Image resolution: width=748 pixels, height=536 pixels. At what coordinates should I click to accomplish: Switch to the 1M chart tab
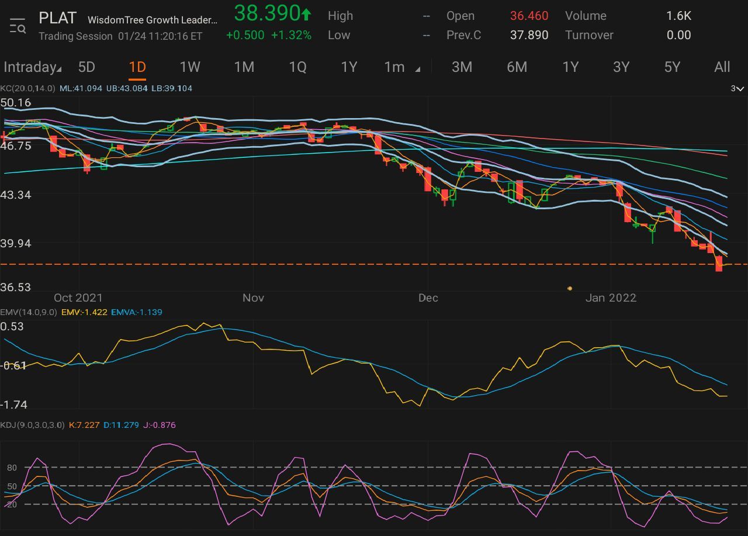coord(244,67)
